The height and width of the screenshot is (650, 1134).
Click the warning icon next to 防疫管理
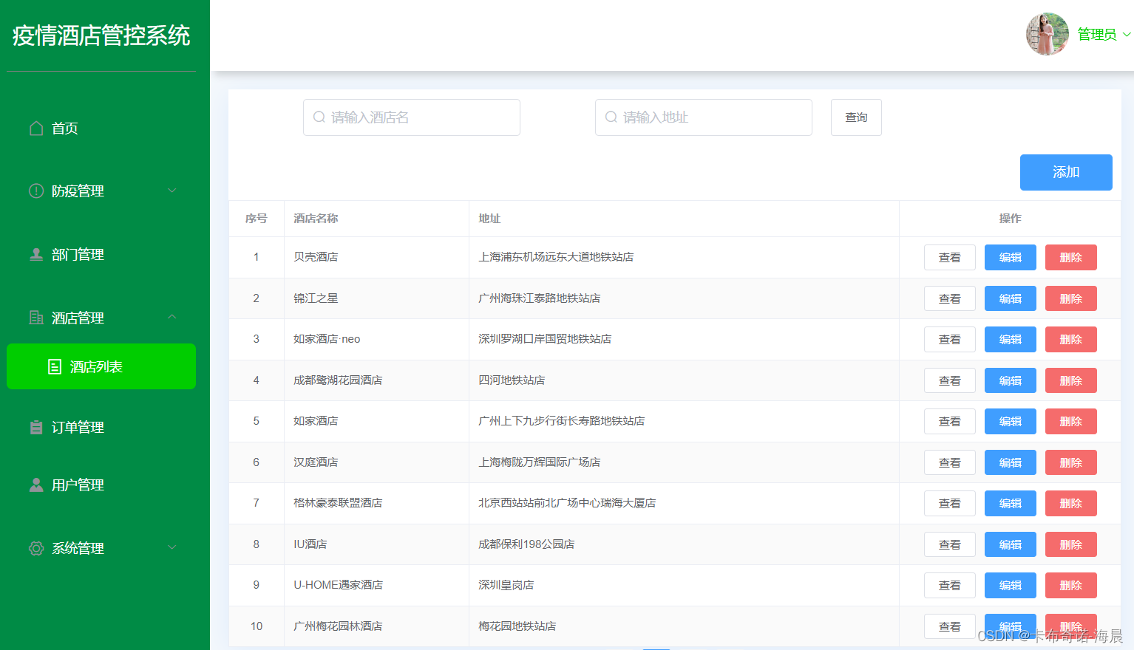coord(35,191)
